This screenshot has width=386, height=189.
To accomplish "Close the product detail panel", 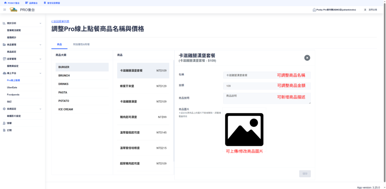I will (307, 58).
